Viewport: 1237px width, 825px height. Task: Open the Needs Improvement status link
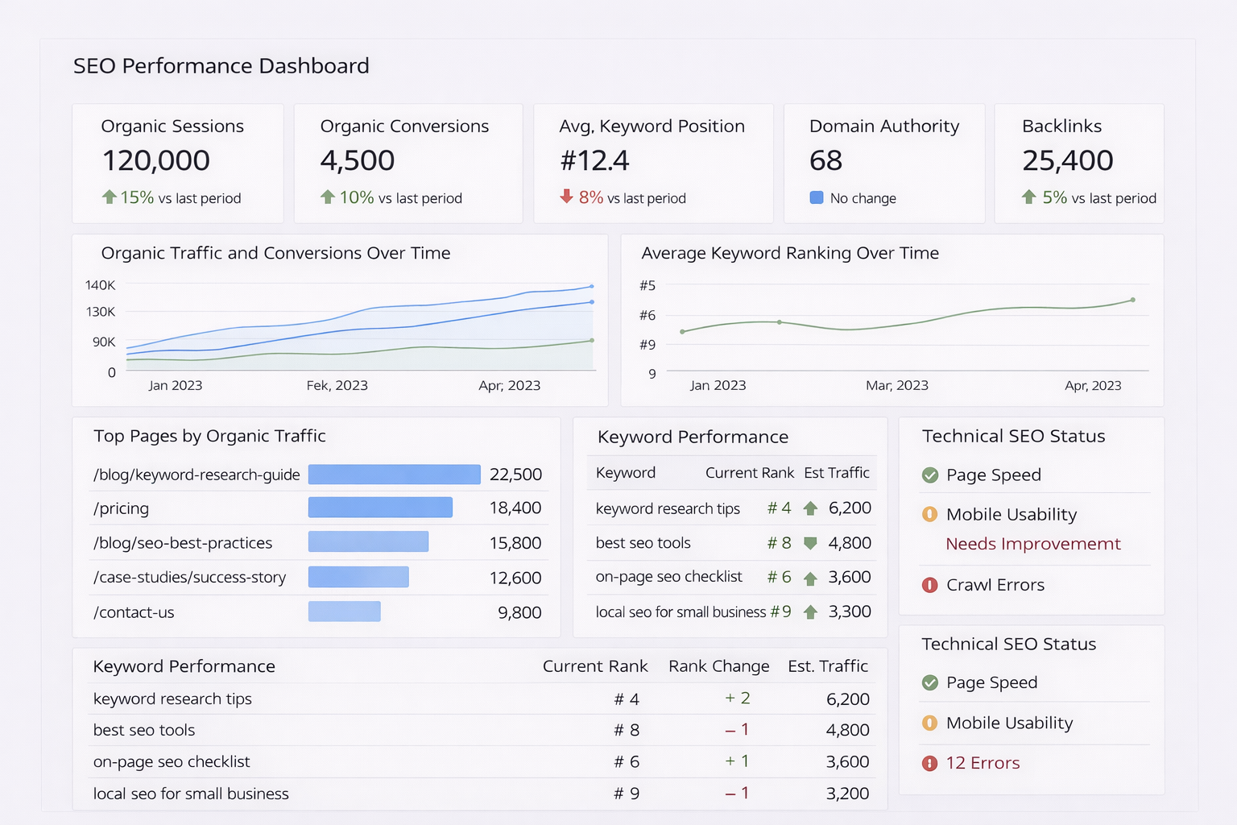[x=1032, y=544]
